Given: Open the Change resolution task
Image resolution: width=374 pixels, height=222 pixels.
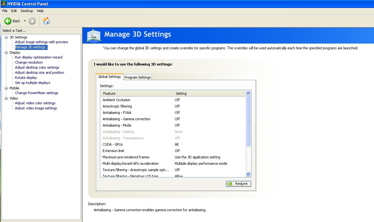Looking at the screenshot, I should (29, 62).
